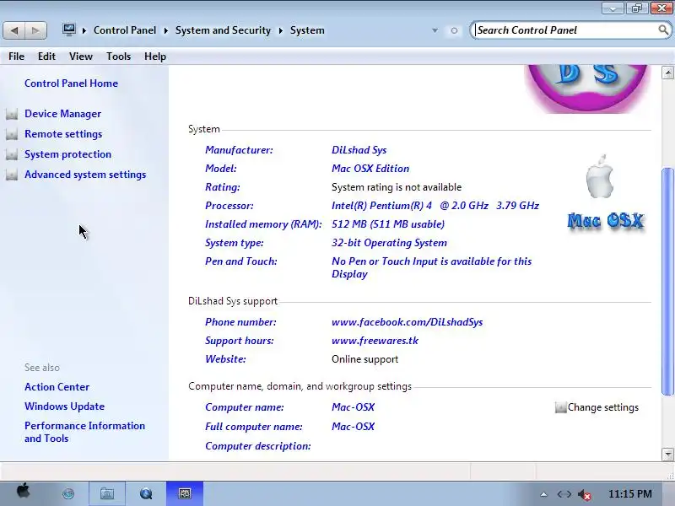This screenshot has height=506, width=675.
Task: Open the View menu
Action: click(81, 57)
